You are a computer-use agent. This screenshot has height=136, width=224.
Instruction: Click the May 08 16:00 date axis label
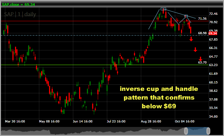point(49,122)
